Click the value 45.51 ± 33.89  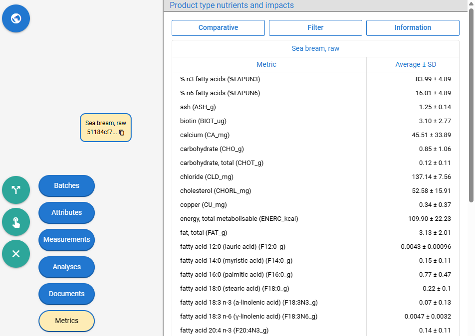pyautogui.click(x=431, y=135)
